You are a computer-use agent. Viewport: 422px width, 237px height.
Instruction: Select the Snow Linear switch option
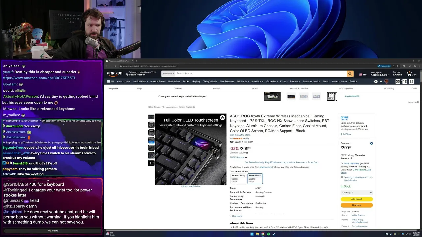255,178
